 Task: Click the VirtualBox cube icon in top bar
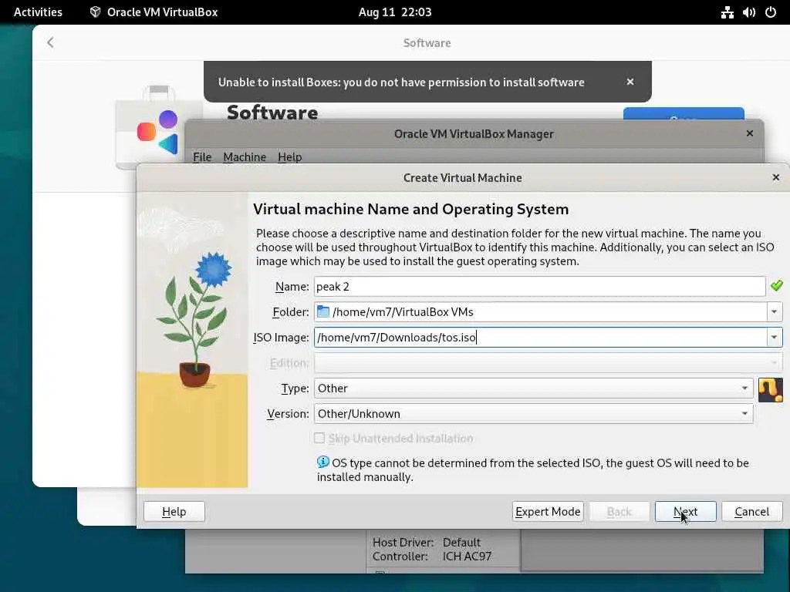[x=95, y=12]
